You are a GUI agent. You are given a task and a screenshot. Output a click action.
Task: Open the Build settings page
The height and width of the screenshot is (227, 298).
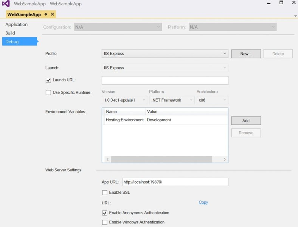point(10,33)
